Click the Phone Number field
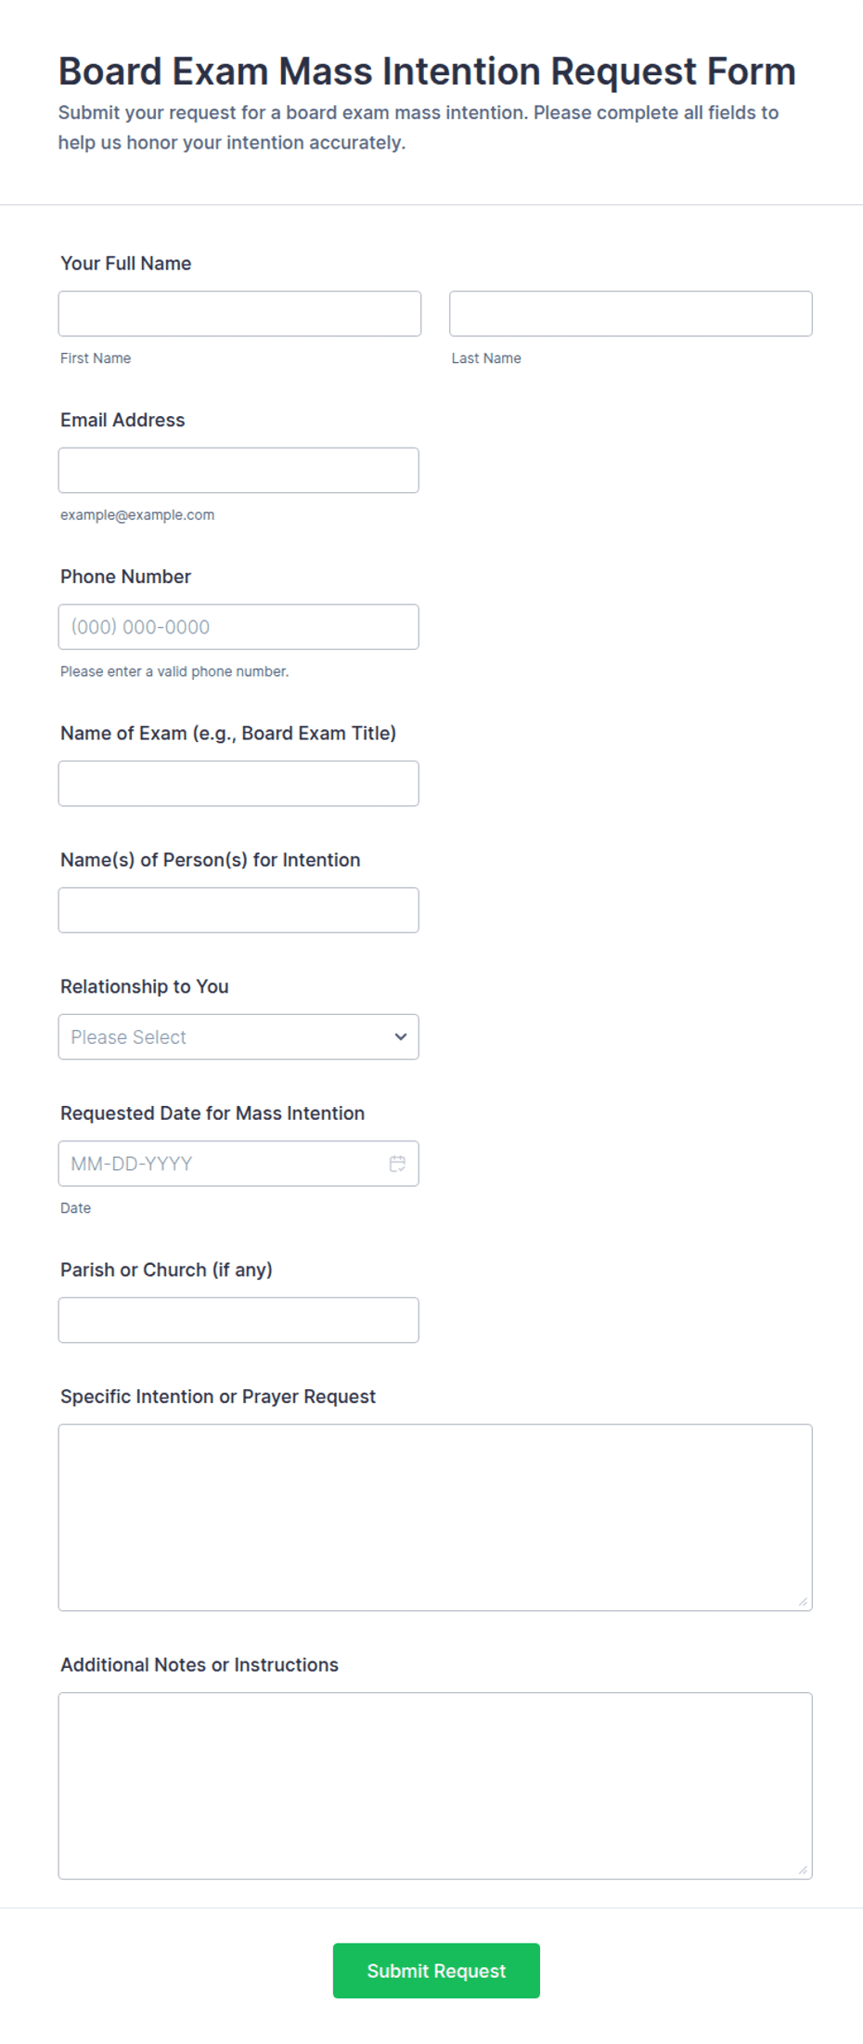The width and height of the screenshot is (863, 2044). pyautogui.click(x=238, y=627)
